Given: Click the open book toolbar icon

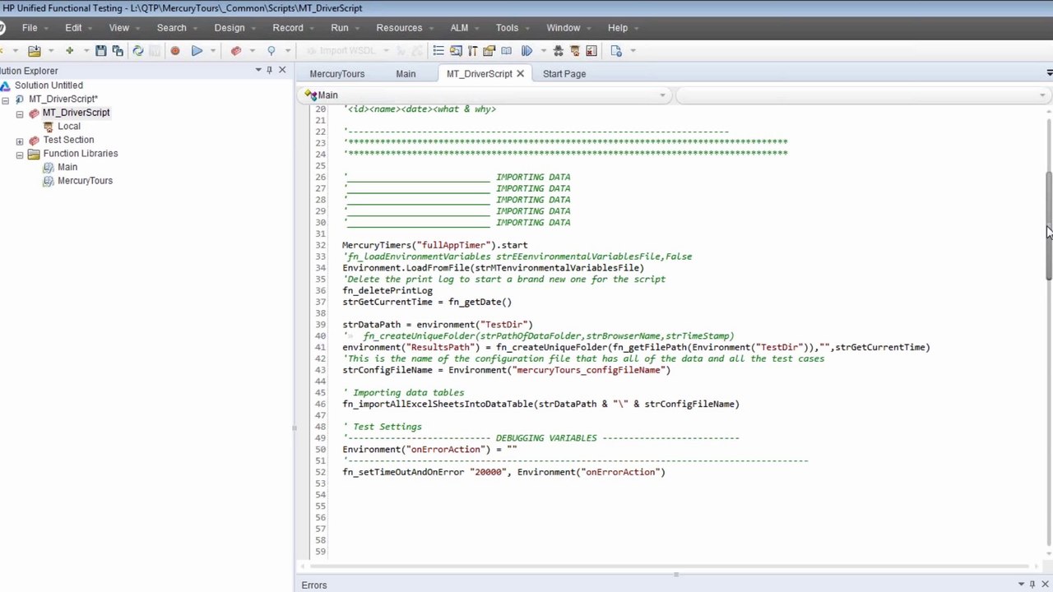Looking at the screenshot, I should point(506,51).
